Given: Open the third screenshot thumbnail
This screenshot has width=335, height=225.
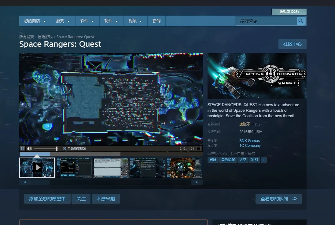Looking at the screenshot, I should coord(111,168).
